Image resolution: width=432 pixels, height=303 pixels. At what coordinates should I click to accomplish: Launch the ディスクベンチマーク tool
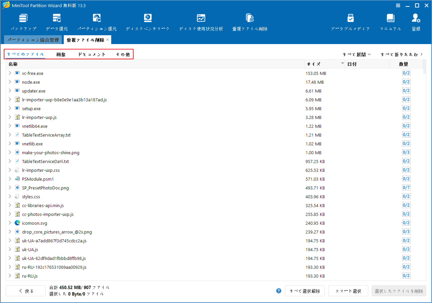point(147,21)
